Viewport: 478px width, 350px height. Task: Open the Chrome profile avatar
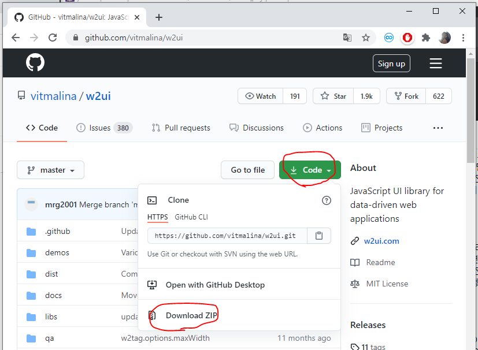tap(444, 38)
